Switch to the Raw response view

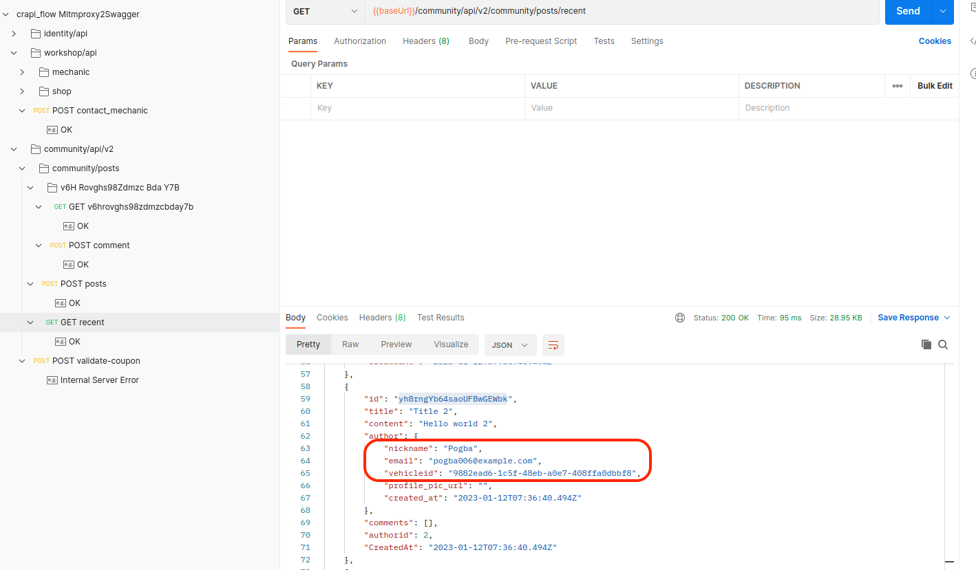pos(350,344)
